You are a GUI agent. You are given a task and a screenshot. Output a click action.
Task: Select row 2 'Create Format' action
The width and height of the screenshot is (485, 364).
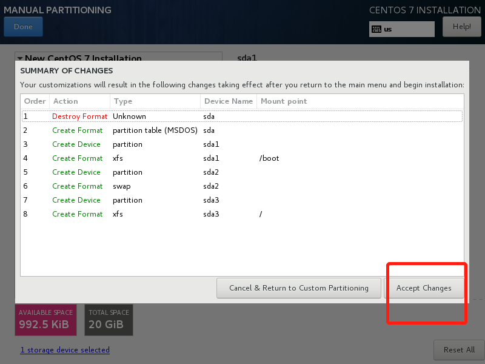(78, 130)
